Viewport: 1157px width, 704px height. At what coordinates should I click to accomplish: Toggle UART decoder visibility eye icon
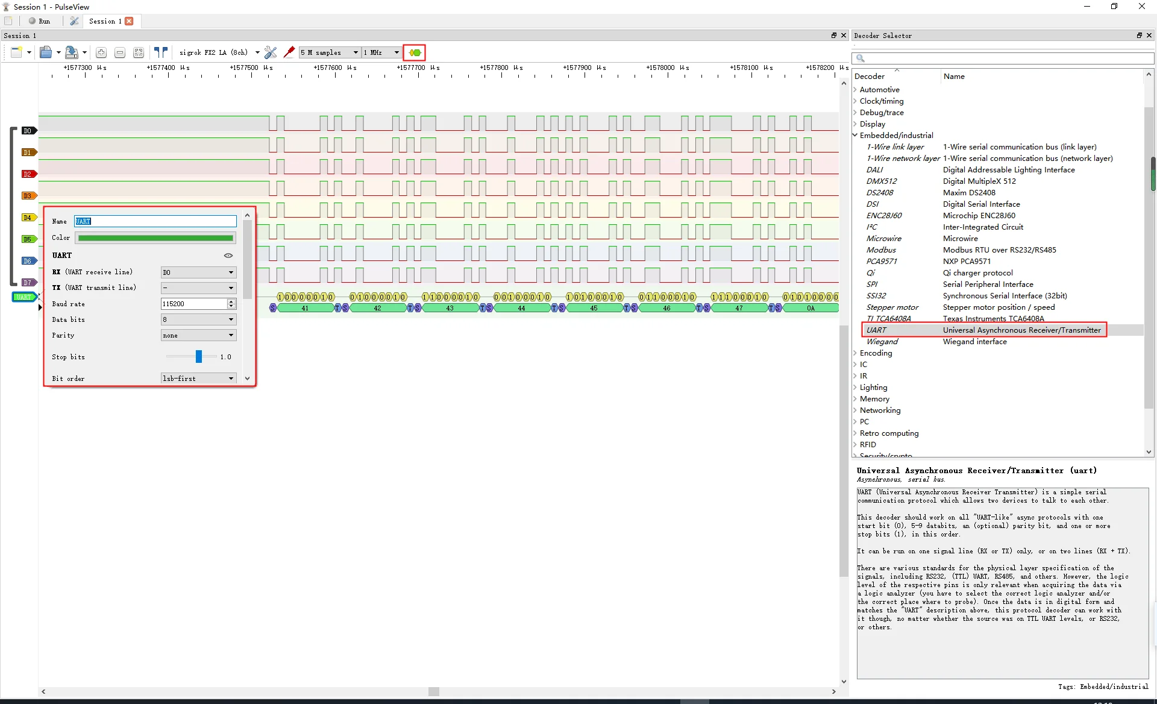pos(228,256)
